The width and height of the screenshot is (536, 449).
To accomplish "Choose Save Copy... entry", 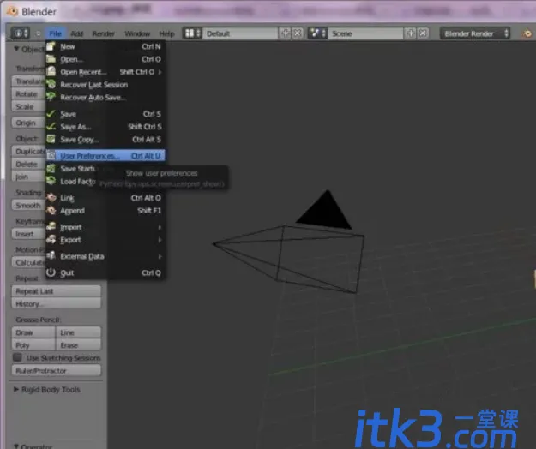I will click(105, 140).
